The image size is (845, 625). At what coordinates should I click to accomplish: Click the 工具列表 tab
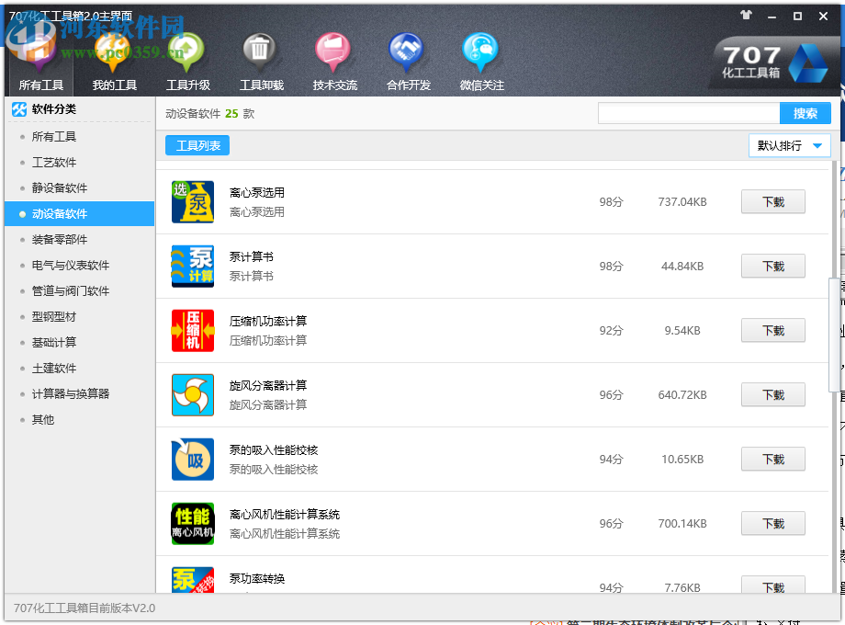click(x=197, y=145)
